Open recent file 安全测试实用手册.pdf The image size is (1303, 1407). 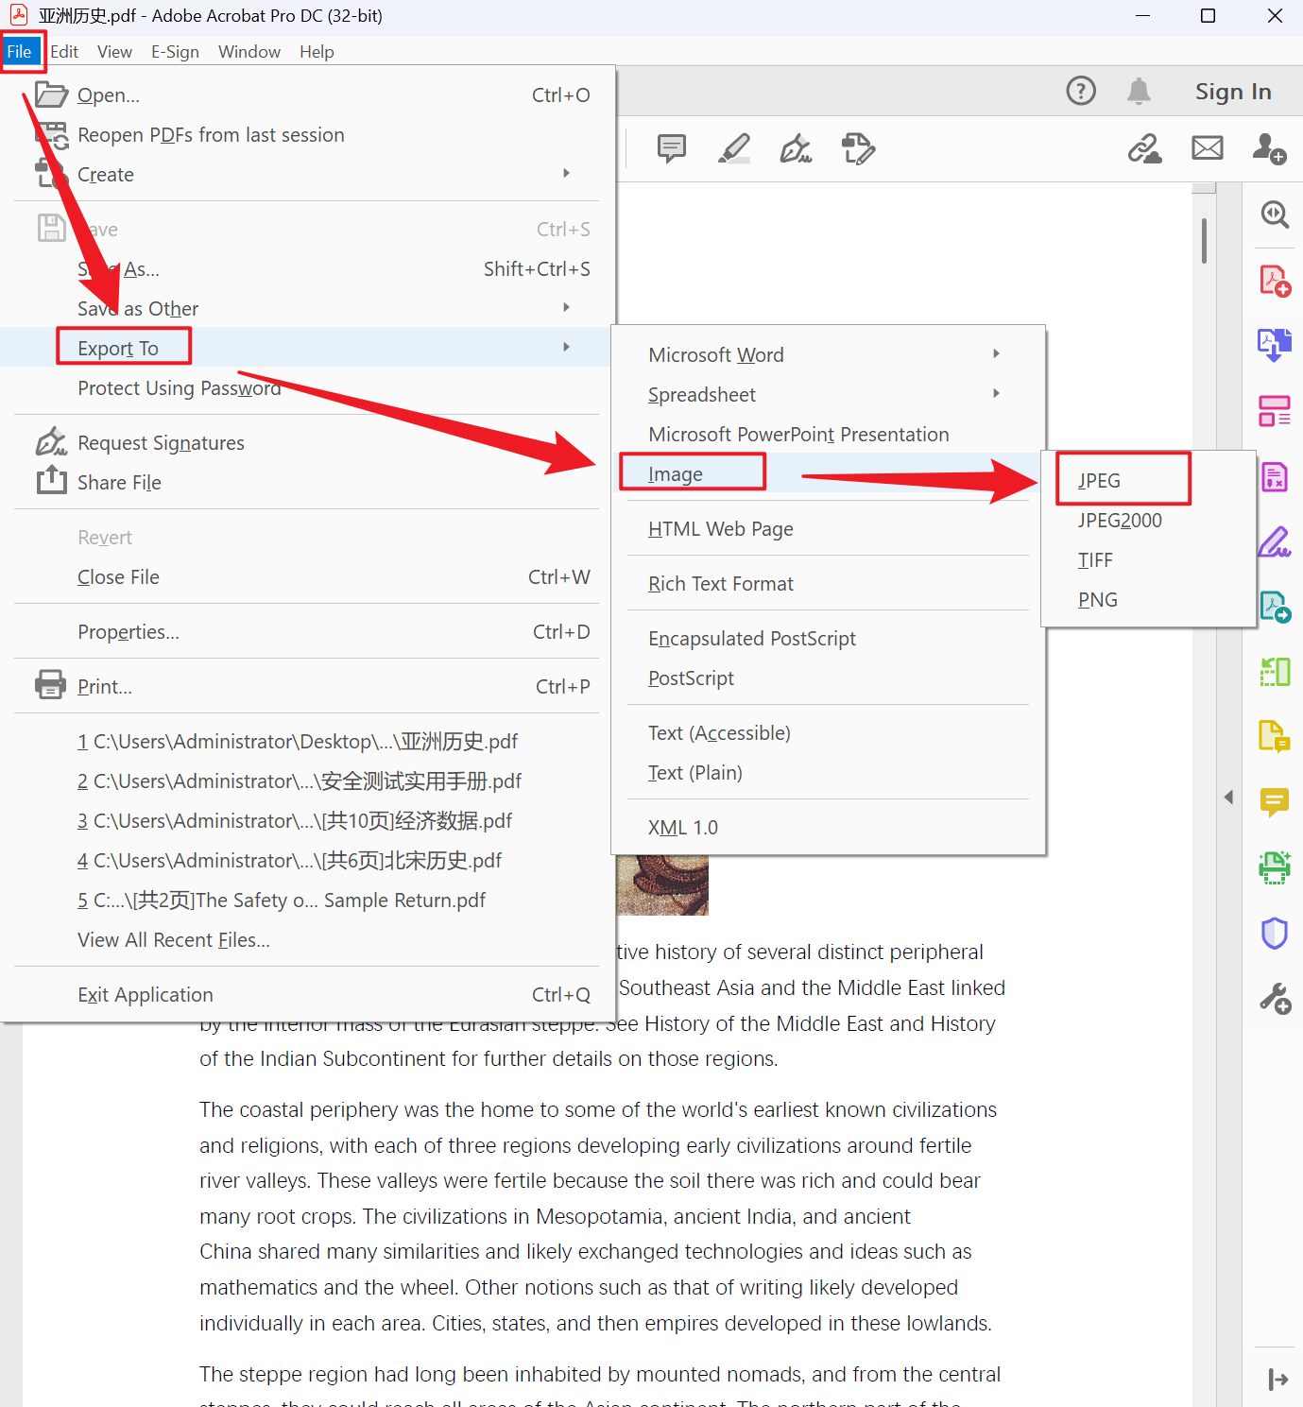pos(307,781)
